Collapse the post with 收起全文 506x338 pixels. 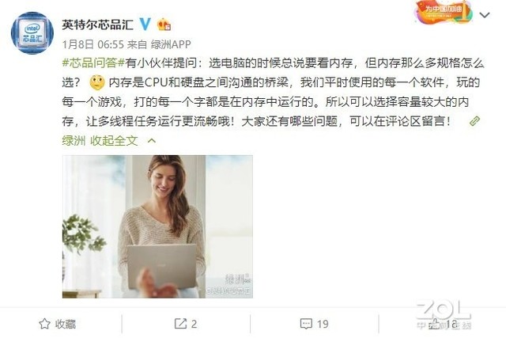coord(114,141)
